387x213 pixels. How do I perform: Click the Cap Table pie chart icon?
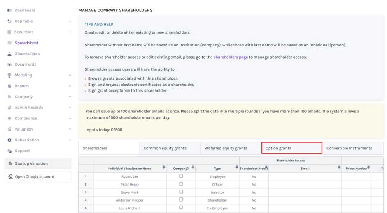(x=9, y=21)
